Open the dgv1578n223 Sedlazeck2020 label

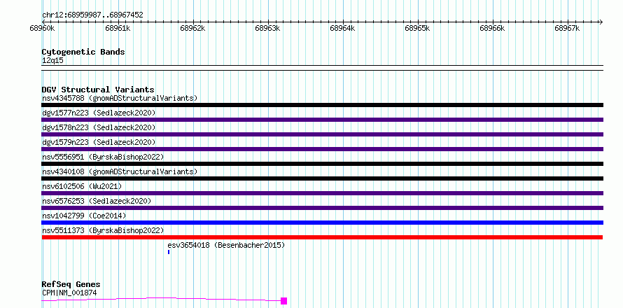99,127
